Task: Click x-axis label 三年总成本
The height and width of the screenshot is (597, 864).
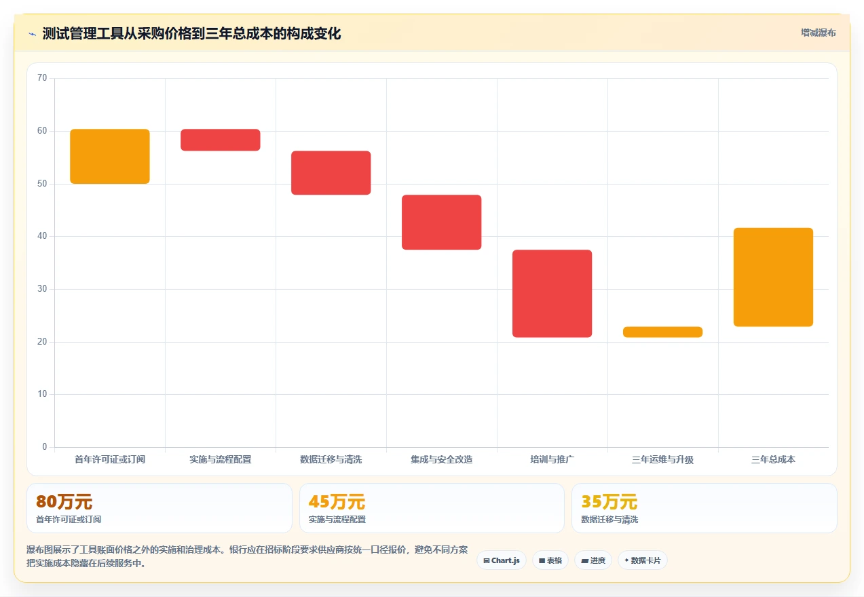Action: (x=774, y=459)
